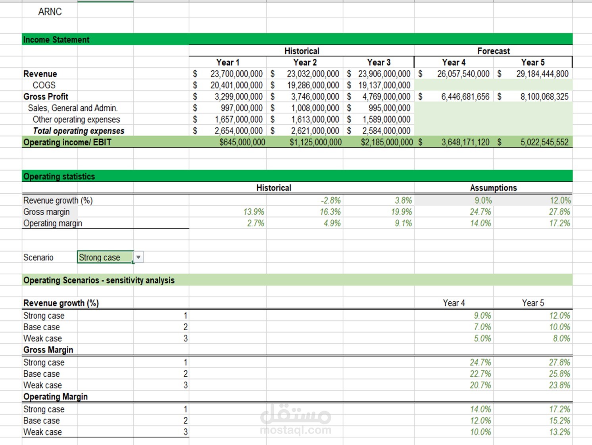592x445 pixels.
Task: Select Weak case gross margin 20.7%
Action: pos(481,385)
